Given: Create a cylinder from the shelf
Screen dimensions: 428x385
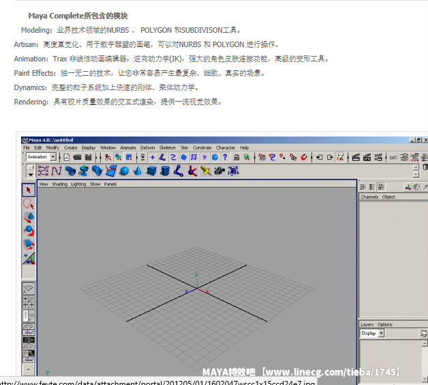Looking at the screenshot, I should pyautogui.click(x=165, y=171).
